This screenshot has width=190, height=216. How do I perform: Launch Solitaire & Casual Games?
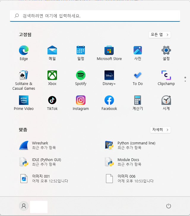(x=24, y=80)
